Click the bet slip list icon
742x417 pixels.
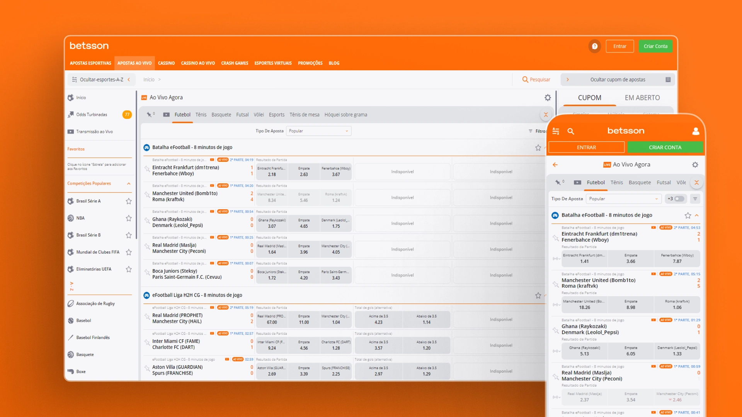point(668,80)
